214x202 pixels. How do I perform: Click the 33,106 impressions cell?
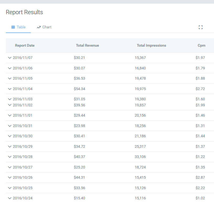point(140,157)
